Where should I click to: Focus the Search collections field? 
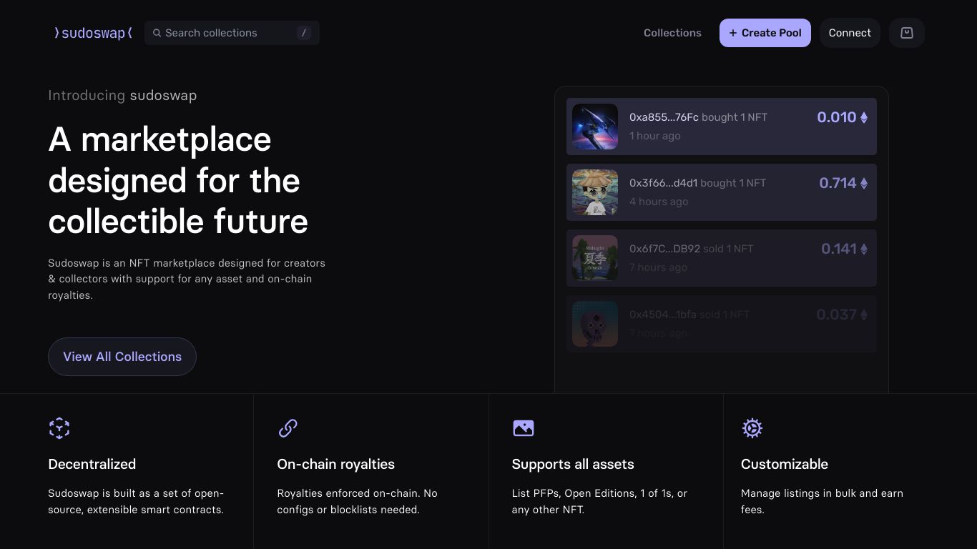232,33
